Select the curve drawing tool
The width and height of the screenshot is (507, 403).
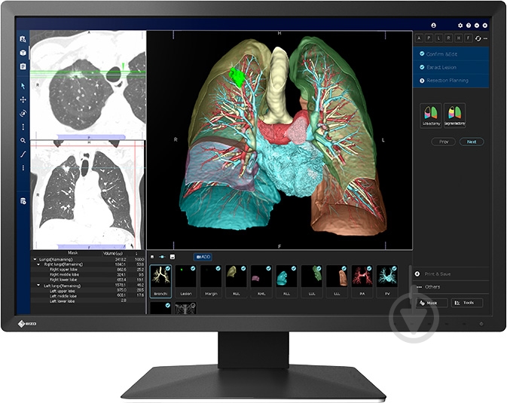click(23, 154)
